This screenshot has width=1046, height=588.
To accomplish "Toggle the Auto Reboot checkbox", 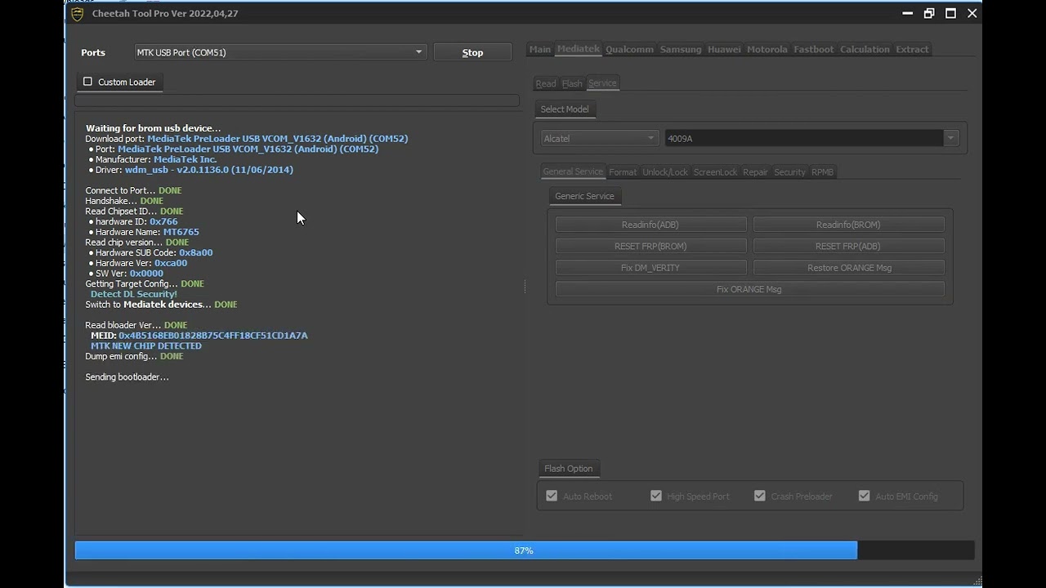I will point(552,496).
